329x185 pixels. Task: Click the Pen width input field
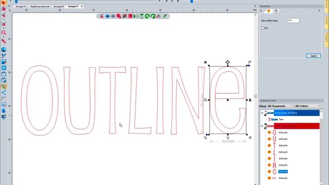(x=293, y=21)
